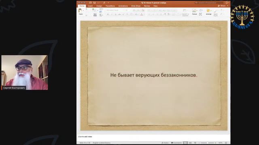Focus the Search in Presentation field
This screenshot has height=145, width=259.
[209, 3]
